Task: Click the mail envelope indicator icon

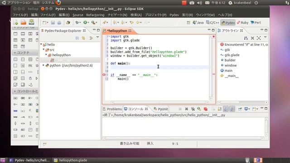Action: pyautogui.click(x=207, y=3)
